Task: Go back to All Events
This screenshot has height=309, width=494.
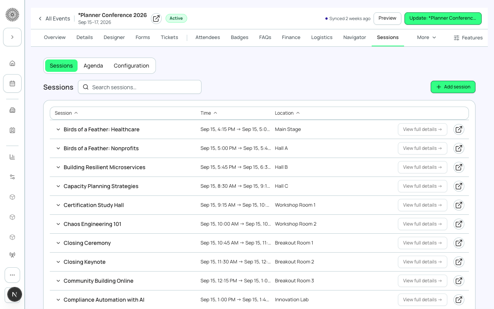Action: (x=54, y=19)
